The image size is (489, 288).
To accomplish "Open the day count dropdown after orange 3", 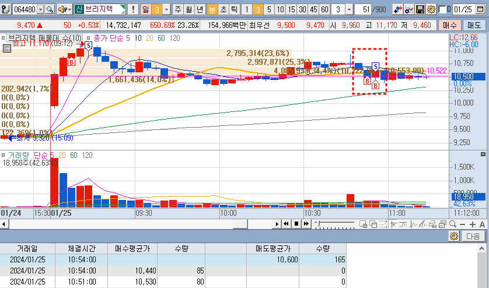I will coord(167,10).
